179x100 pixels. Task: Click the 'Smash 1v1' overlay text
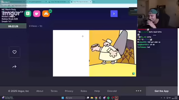(x=6, y=21)
